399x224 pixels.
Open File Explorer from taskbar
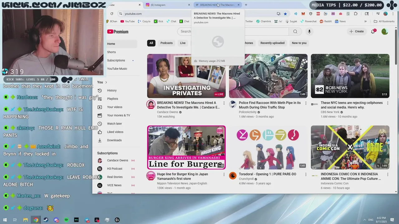[26, 220]
